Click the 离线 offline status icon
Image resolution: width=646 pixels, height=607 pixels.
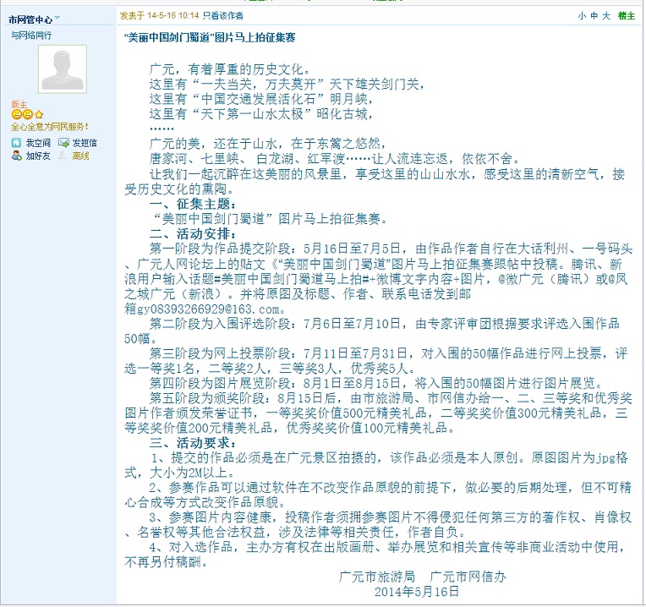coord(63,156)
